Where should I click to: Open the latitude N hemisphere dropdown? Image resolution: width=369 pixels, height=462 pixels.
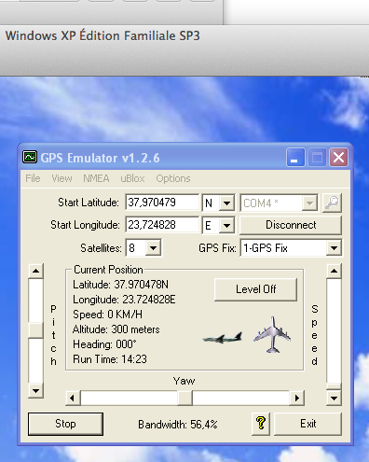[226, 203]
